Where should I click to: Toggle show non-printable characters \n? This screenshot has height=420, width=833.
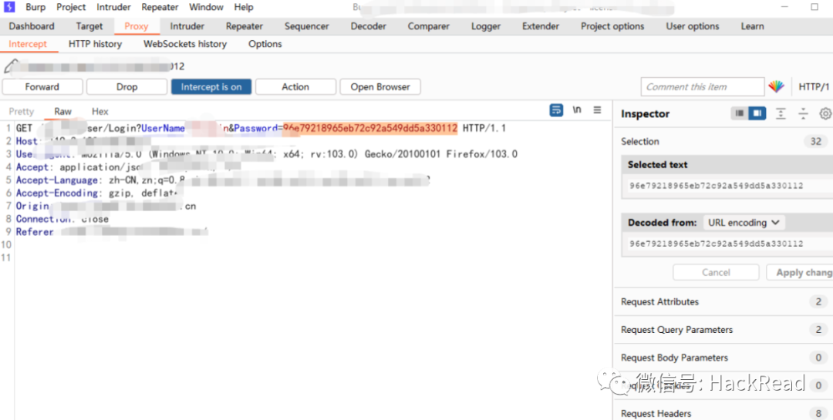tap(577, 110)
